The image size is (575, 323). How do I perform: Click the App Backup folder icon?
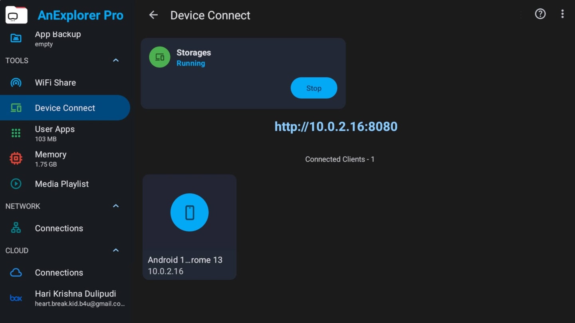16,38
